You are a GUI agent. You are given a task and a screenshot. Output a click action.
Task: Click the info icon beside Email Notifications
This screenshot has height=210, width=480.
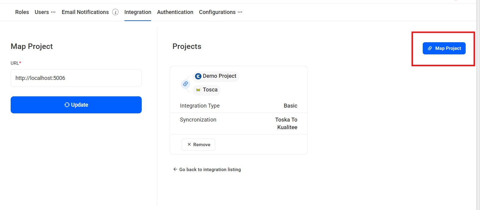115,12
